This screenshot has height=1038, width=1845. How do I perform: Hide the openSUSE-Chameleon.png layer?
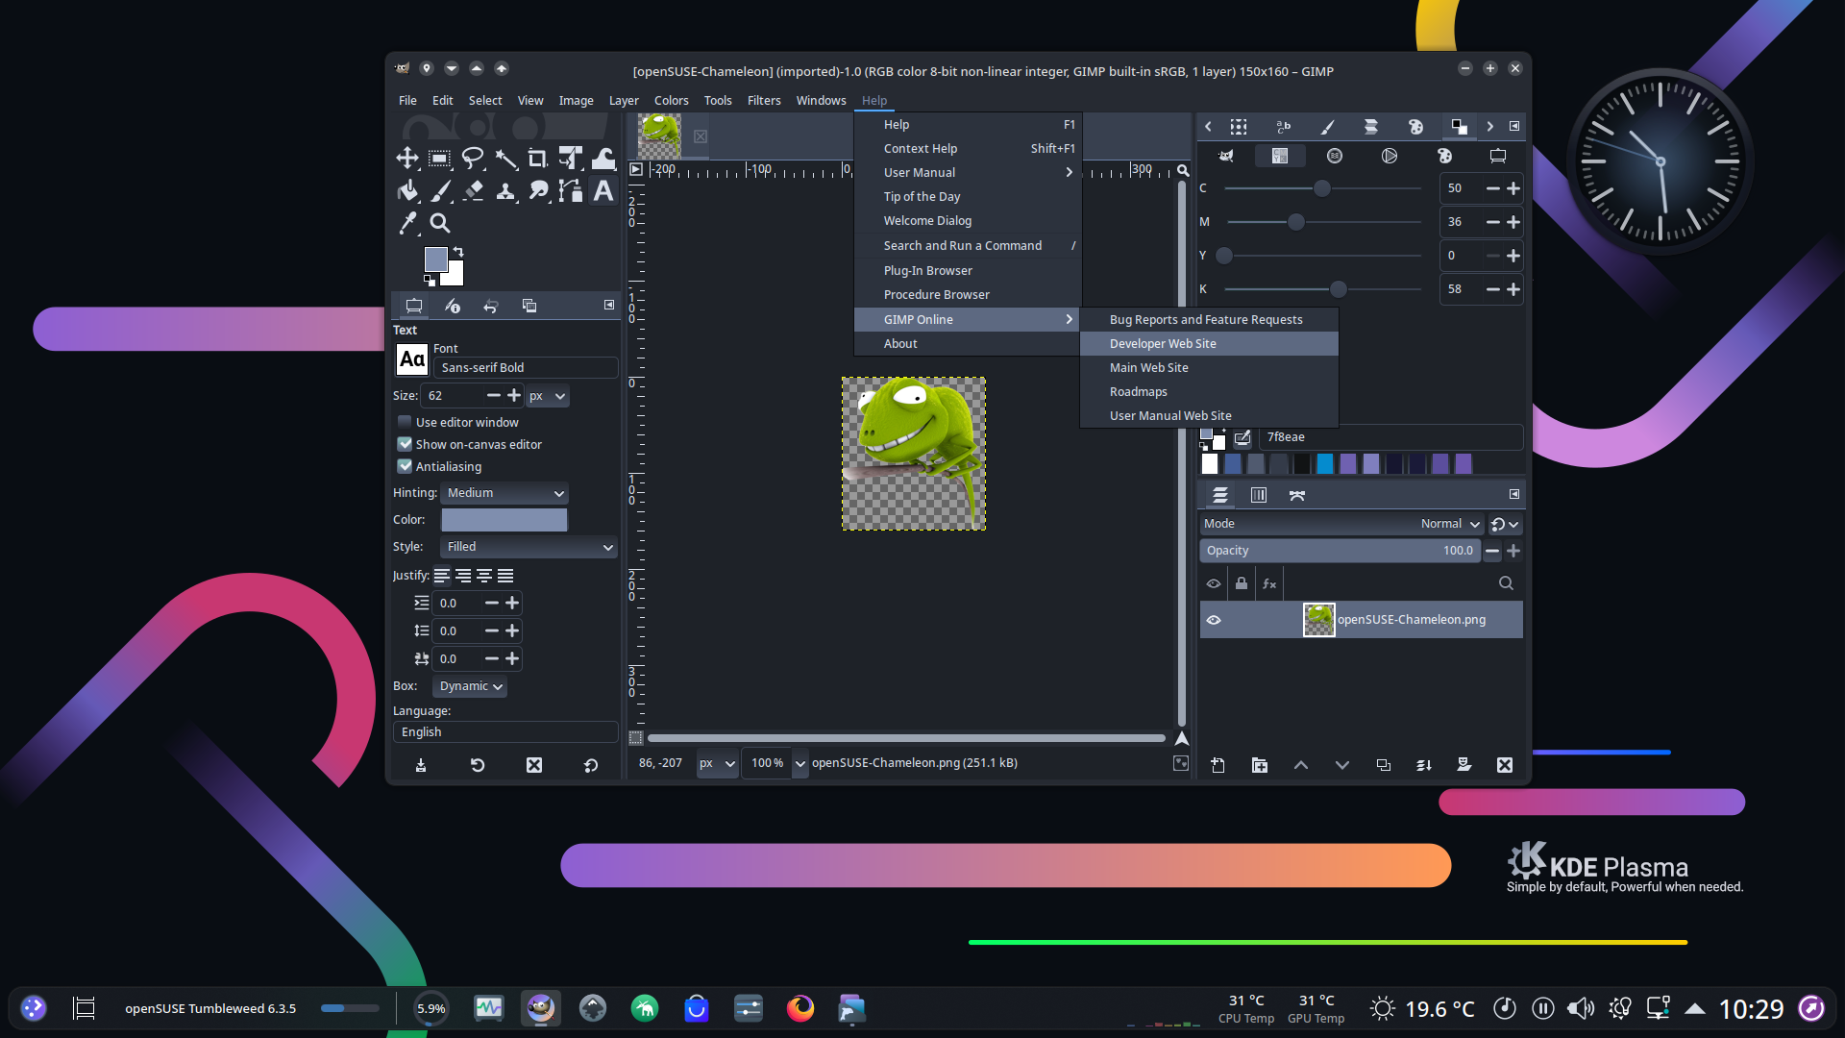tap(1214, 620)
